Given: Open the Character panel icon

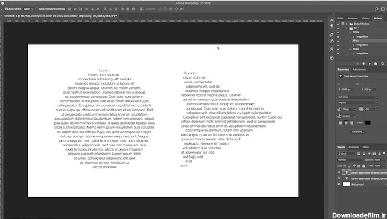Looking at the screenshot, I should (x=332, y=20).
